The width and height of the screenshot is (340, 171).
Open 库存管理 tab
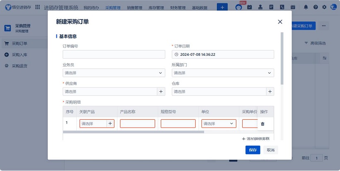point(156,8)
